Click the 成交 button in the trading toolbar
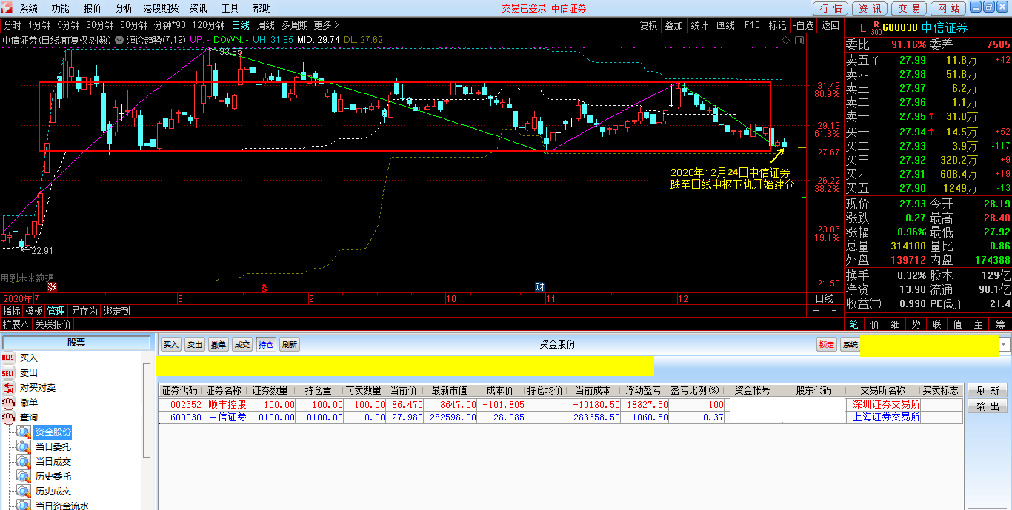 [242, 345]
